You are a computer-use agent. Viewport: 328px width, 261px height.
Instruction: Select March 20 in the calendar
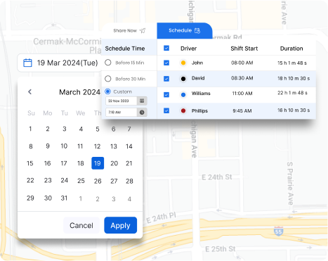114,163
